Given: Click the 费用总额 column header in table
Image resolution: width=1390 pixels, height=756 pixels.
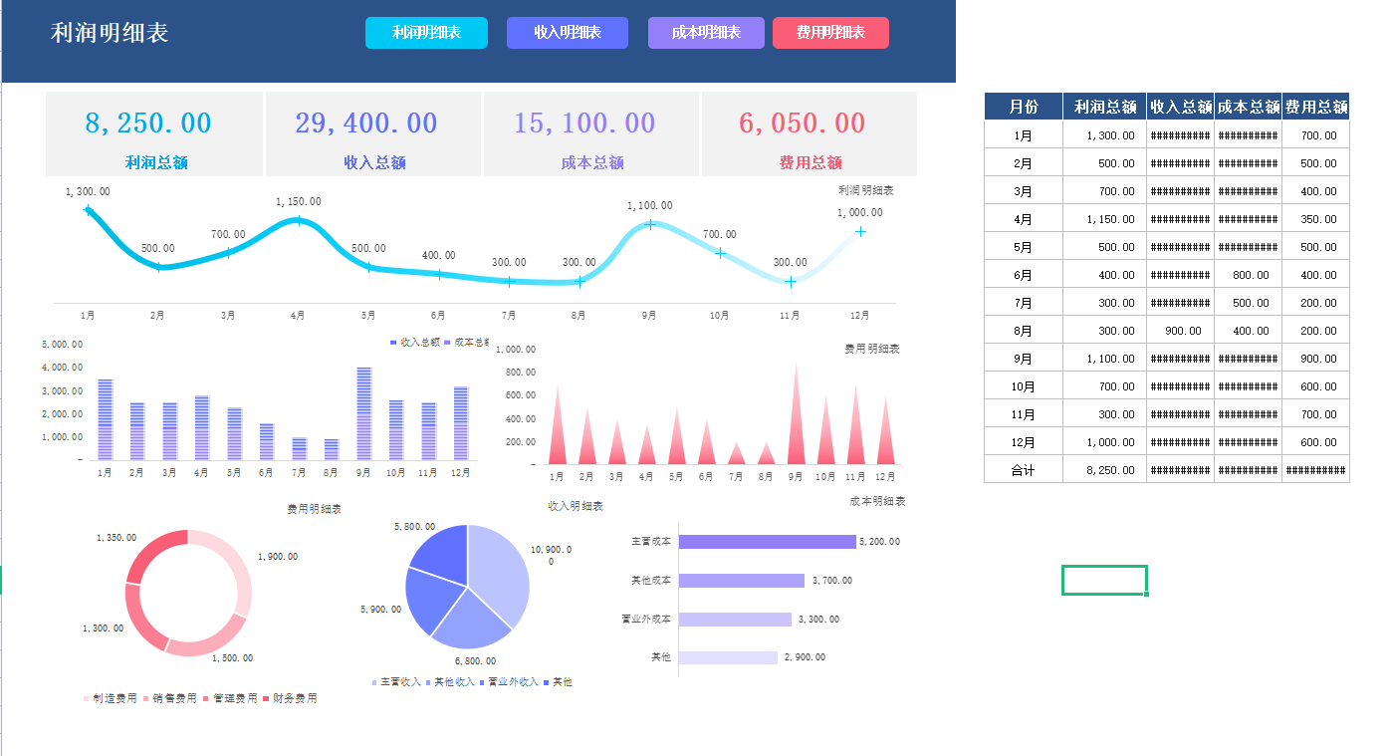Looking at the screenshot, I should 1315,107.
